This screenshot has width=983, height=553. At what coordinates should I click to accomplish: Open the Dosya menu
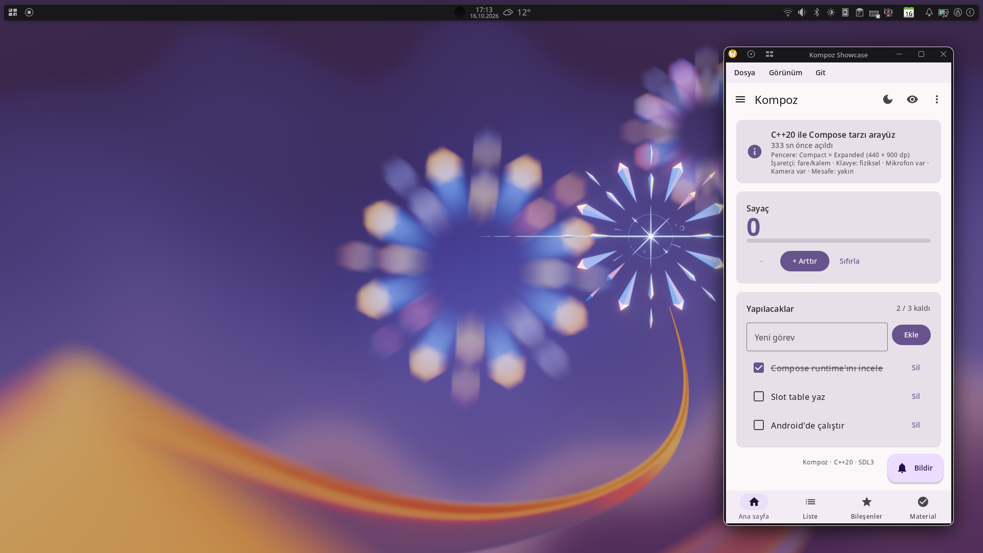(744, 73)
